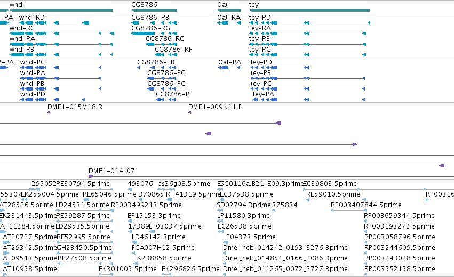
Task: Select EST LP04373.5prime
Action: click(x=249, y=237)
